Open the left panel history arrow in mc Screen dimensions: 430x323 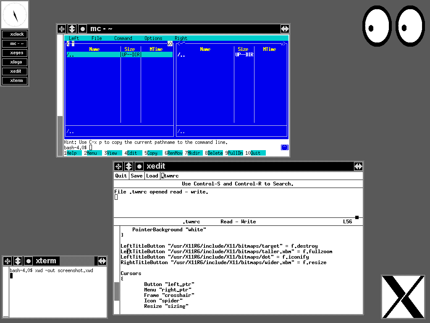170,43
